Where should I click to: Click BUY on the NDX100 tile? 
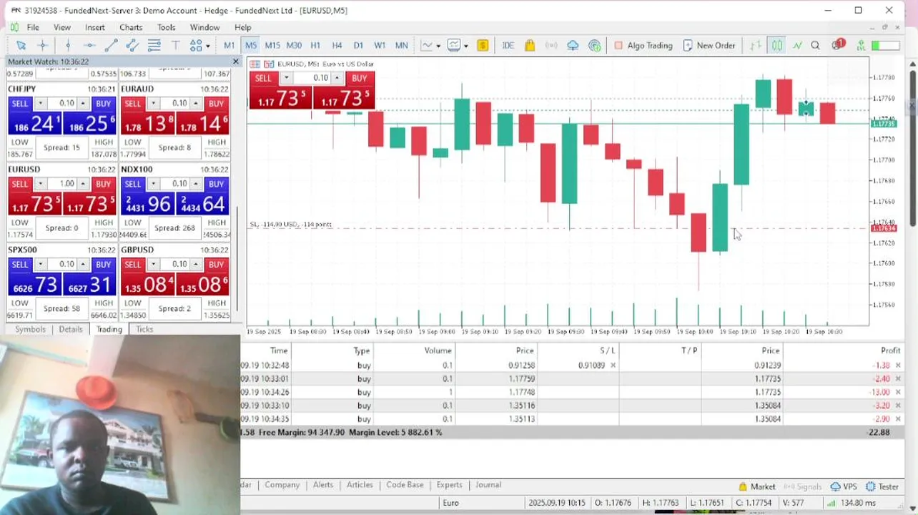pos(216,184)
